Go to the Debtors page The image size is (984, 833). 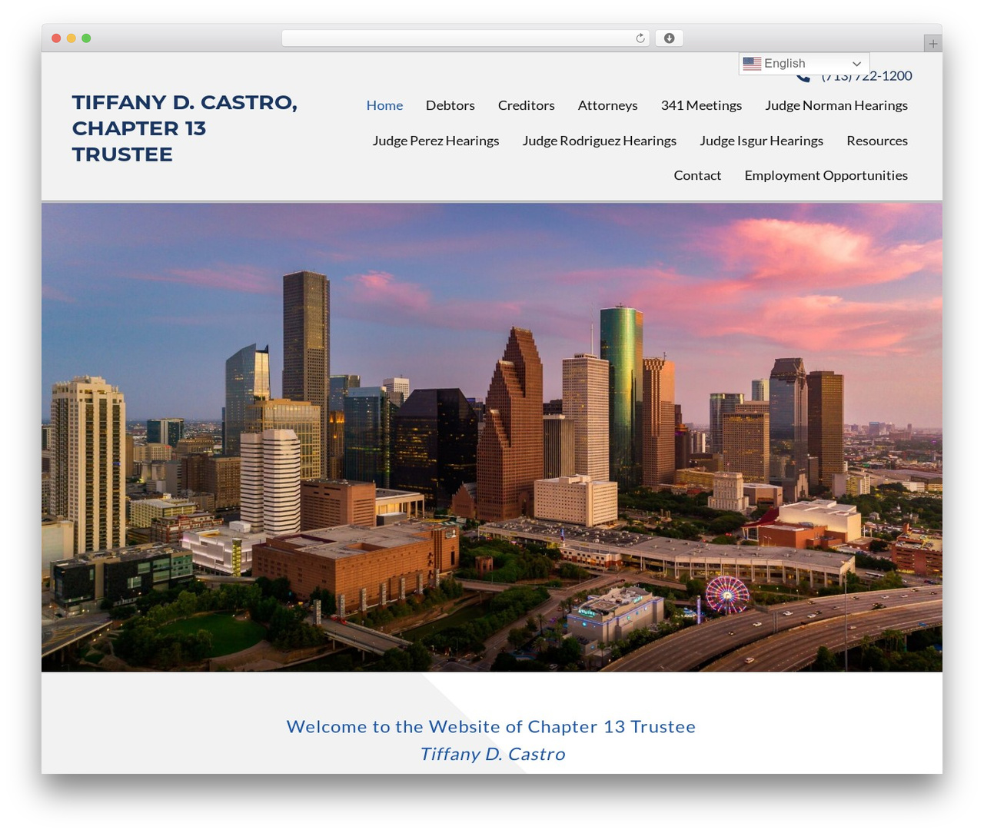(450, 105)
